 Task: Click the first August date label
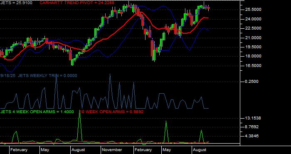(78, 150)
